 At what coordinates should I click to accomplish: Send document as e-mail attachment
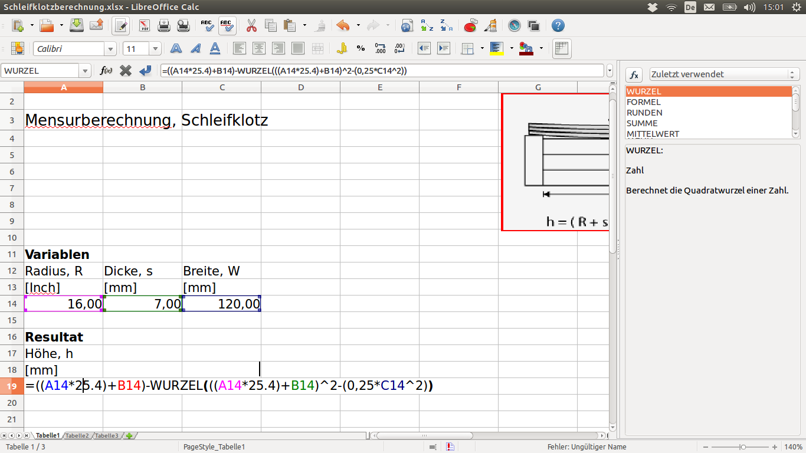click(96, 26)
